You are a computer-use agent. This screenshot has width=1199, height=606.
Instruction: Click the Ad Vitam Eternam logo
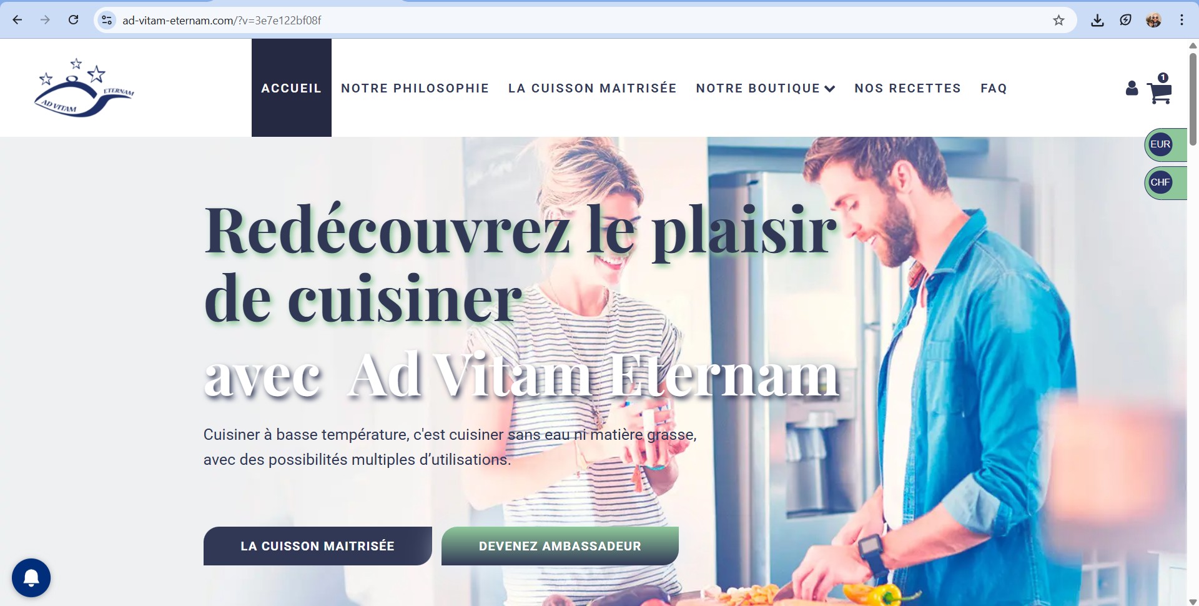[x=84, y=87]
